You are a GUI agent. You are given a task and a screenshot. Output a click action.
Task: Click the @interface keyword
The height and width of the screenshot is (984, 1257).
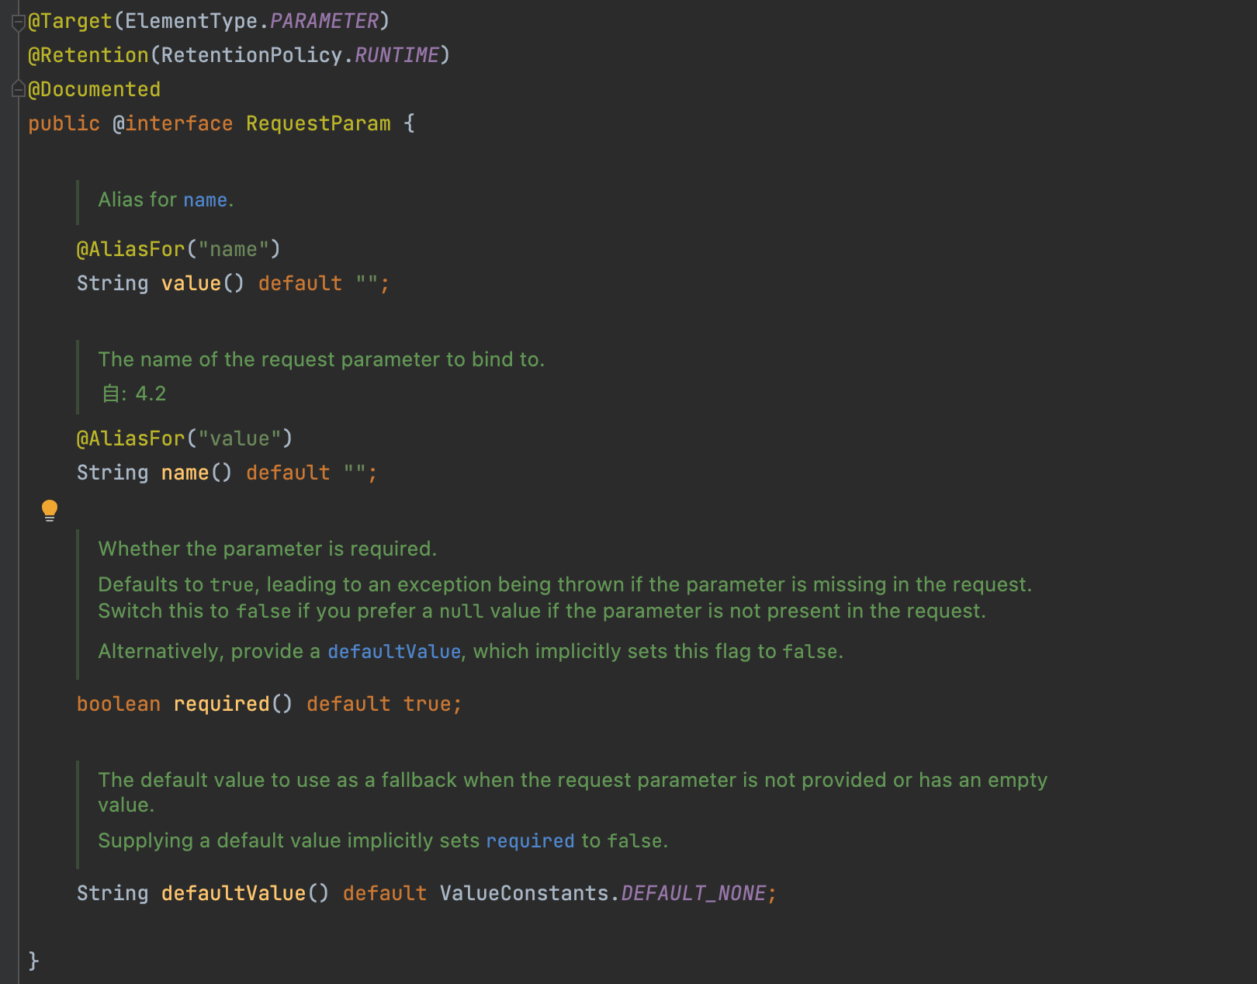172,123
